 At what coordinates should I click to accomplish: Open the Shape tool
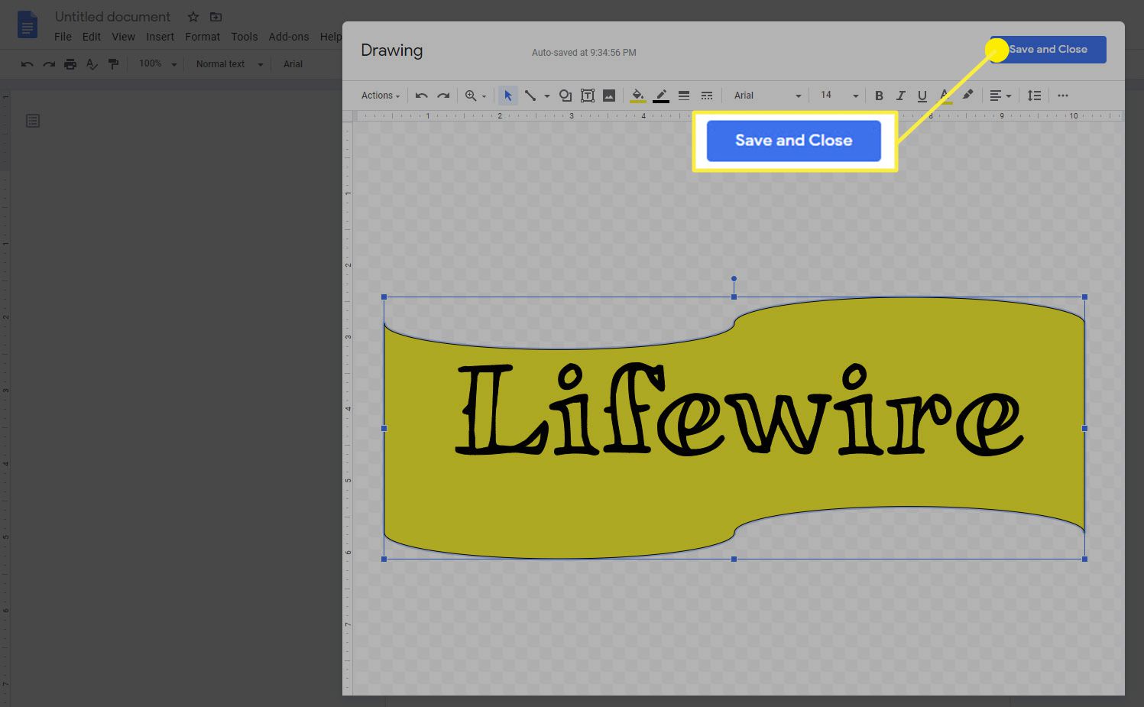point(566,96)
